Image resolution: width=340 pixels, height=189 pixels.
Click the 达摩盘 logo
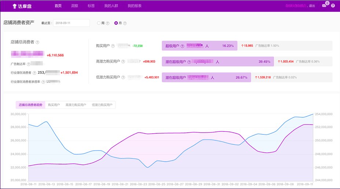(22, 6)
